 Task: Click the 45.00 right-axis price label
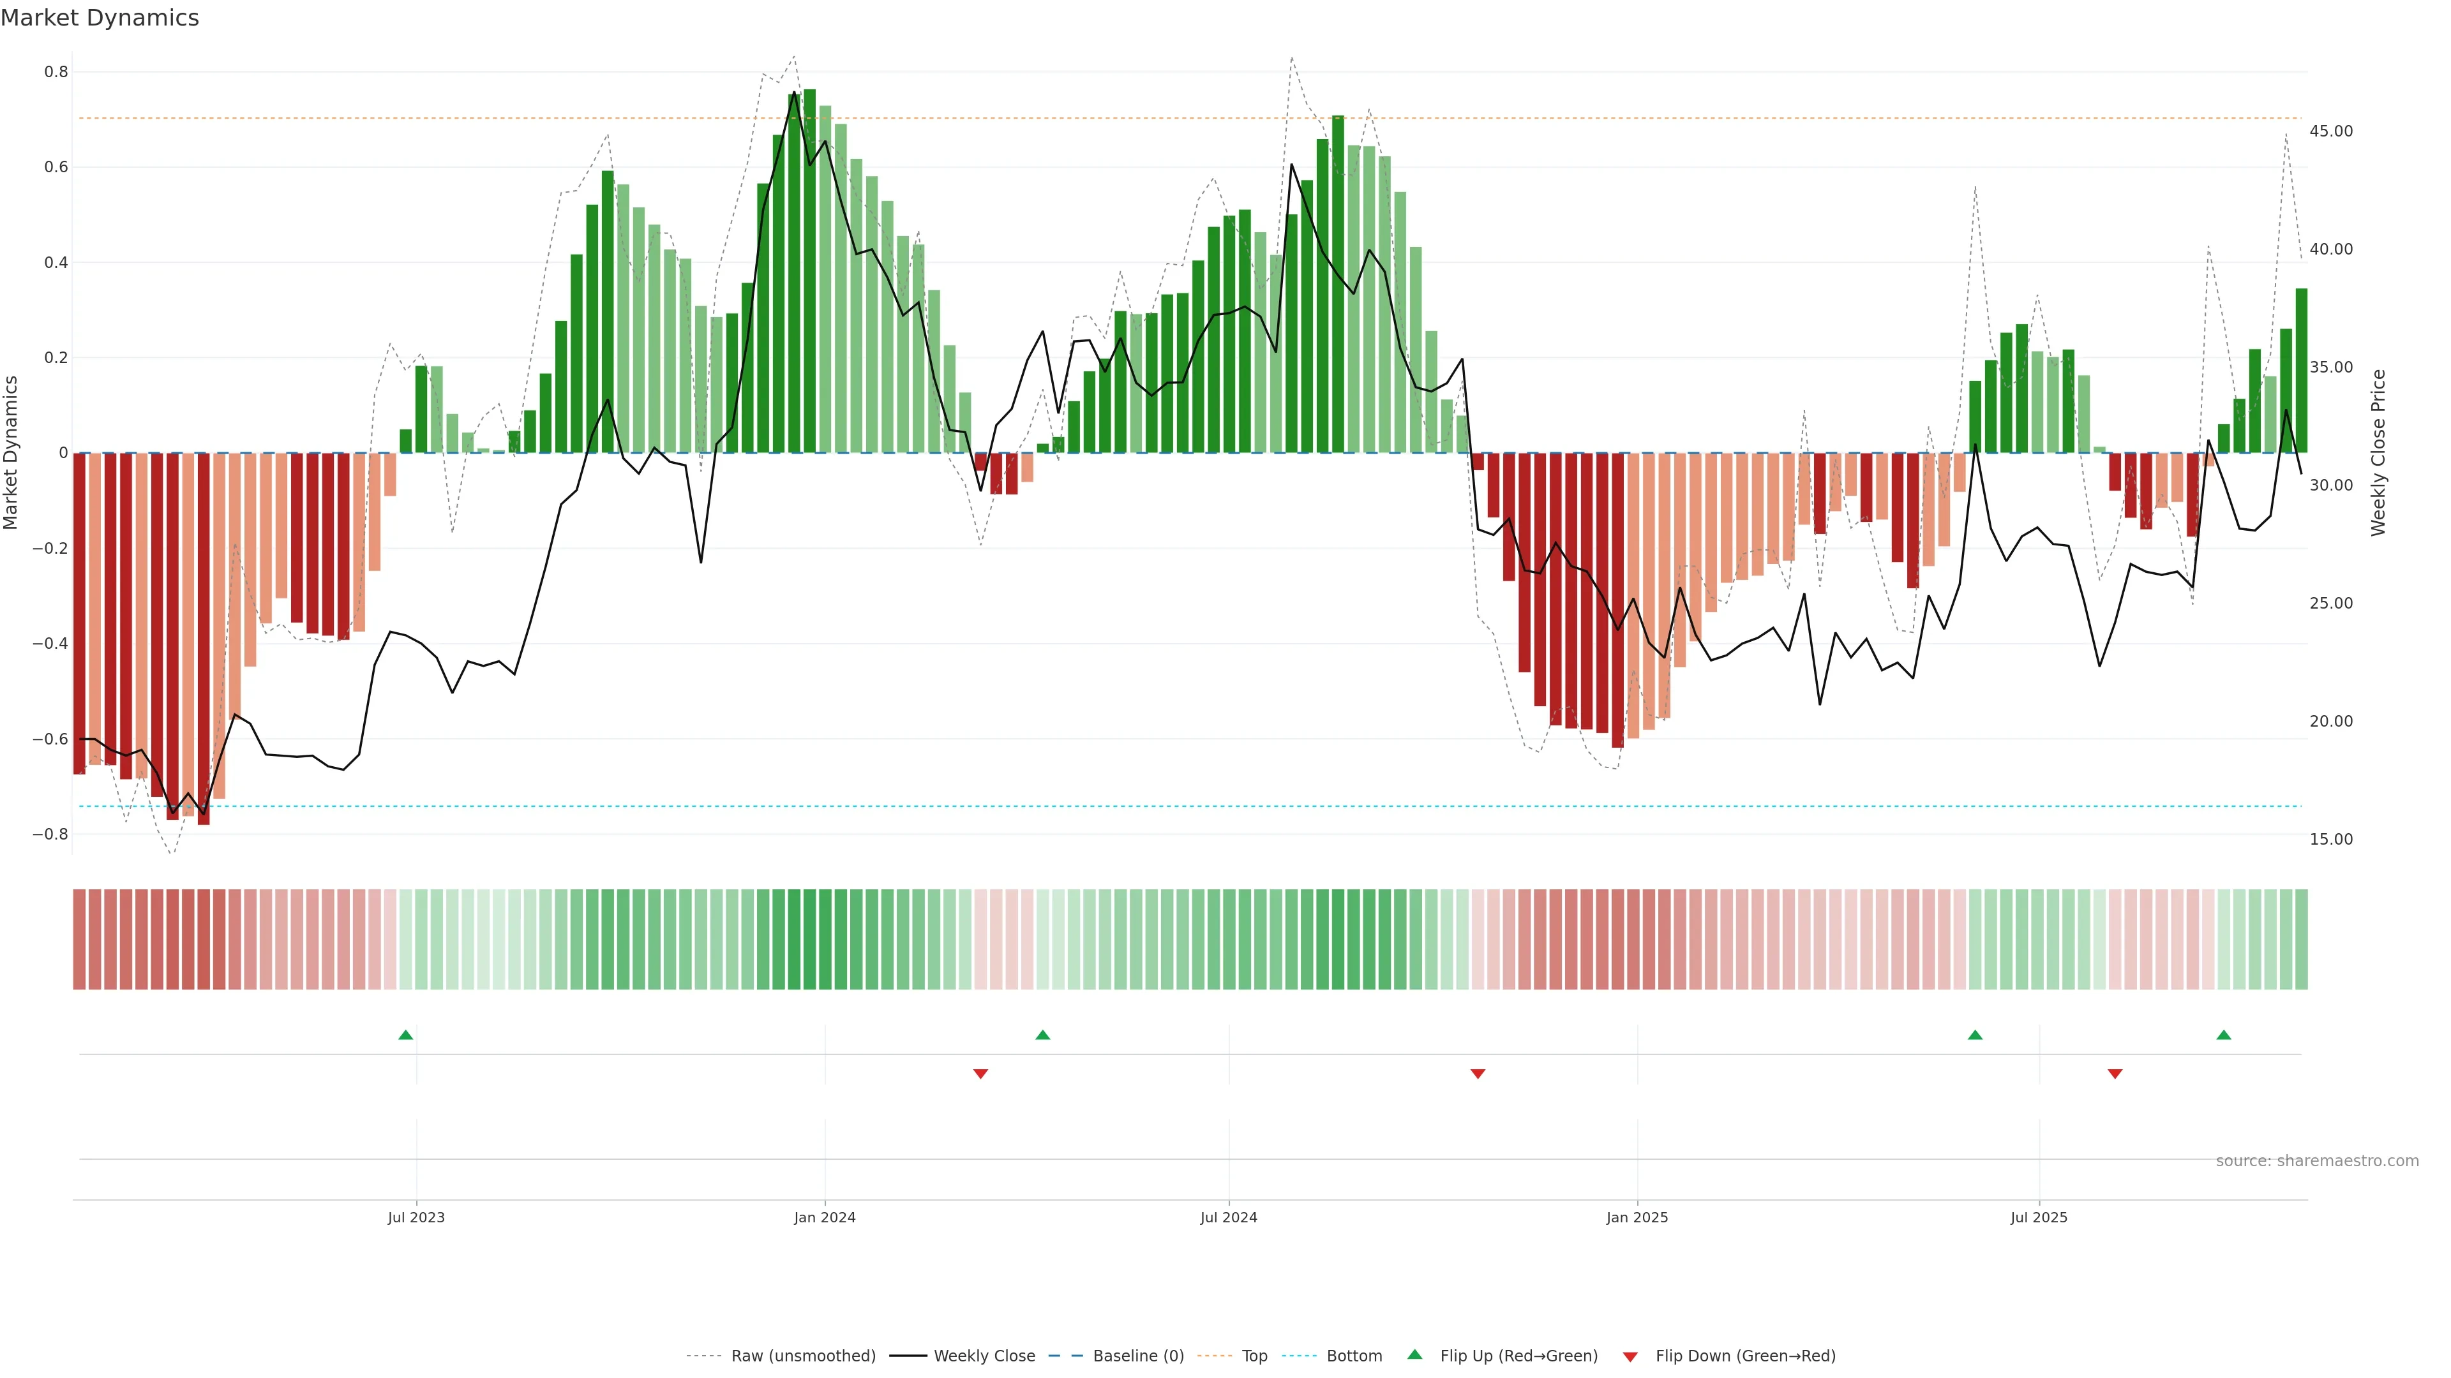[2331, 131]
